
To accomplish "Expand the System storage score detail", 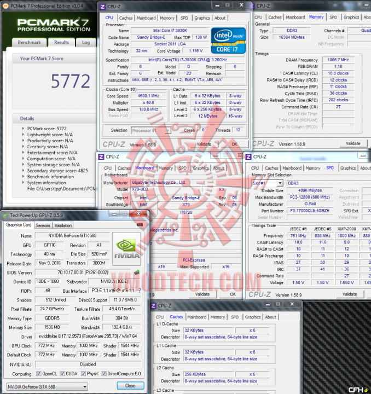I will click(x=24, y=165).
